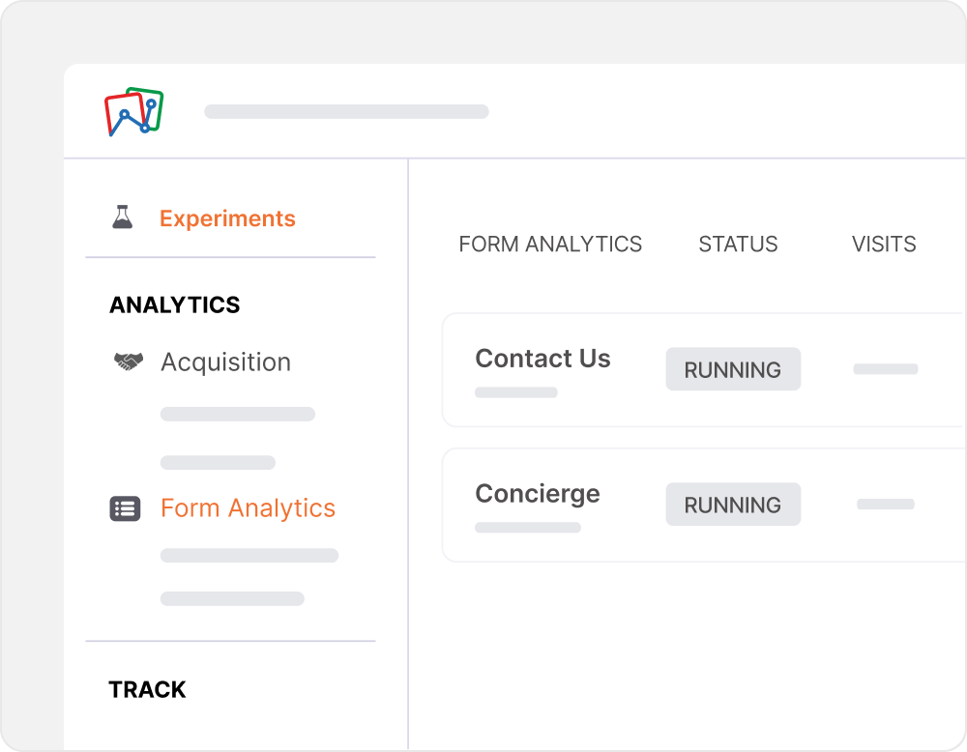Image resolution: width=967 pixels, height=752 pixels.
Task: Select the first sub-item under Acquisition
Action: [237, 415]
